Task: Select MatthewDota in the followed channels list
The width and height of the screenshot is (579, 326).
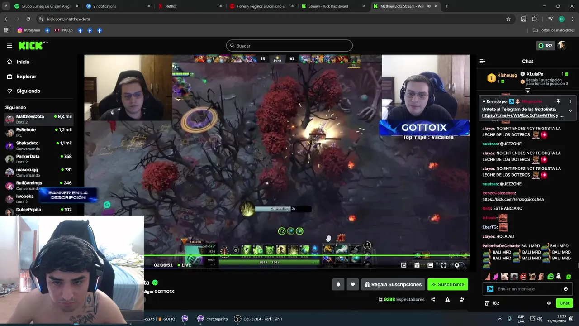Action: pos(38,119)
